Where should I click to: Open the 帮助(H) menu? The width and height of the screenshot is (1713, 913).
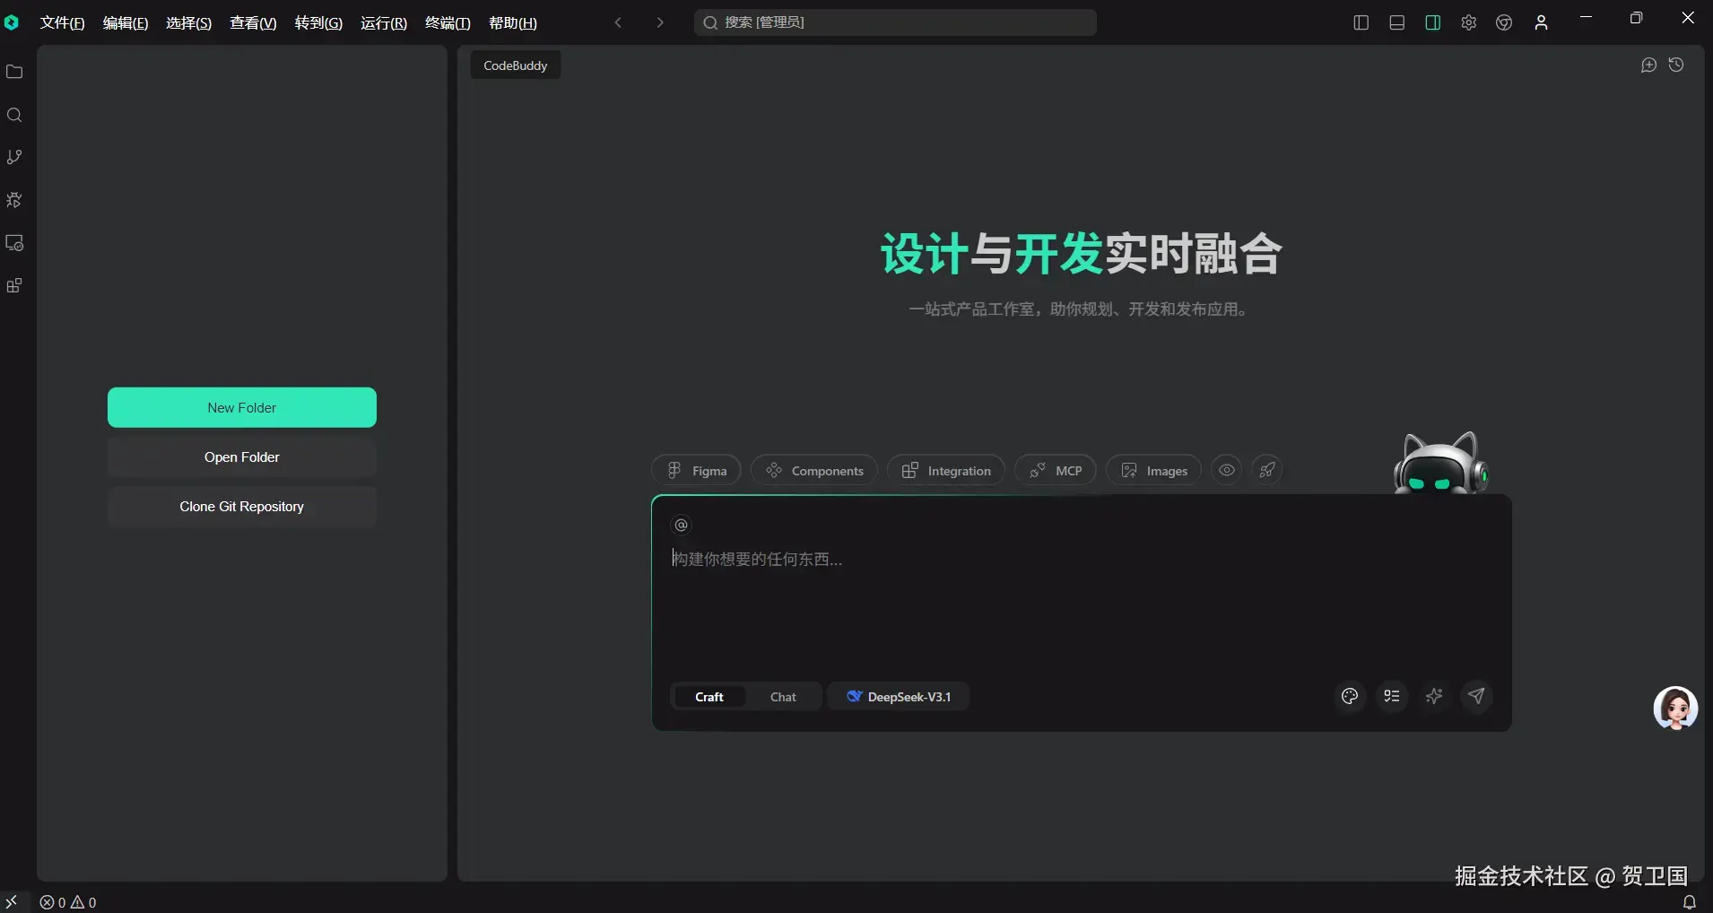pos(513,22)
